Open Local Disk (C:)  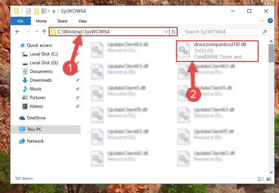pyautogui.click(x=44, y=54)
